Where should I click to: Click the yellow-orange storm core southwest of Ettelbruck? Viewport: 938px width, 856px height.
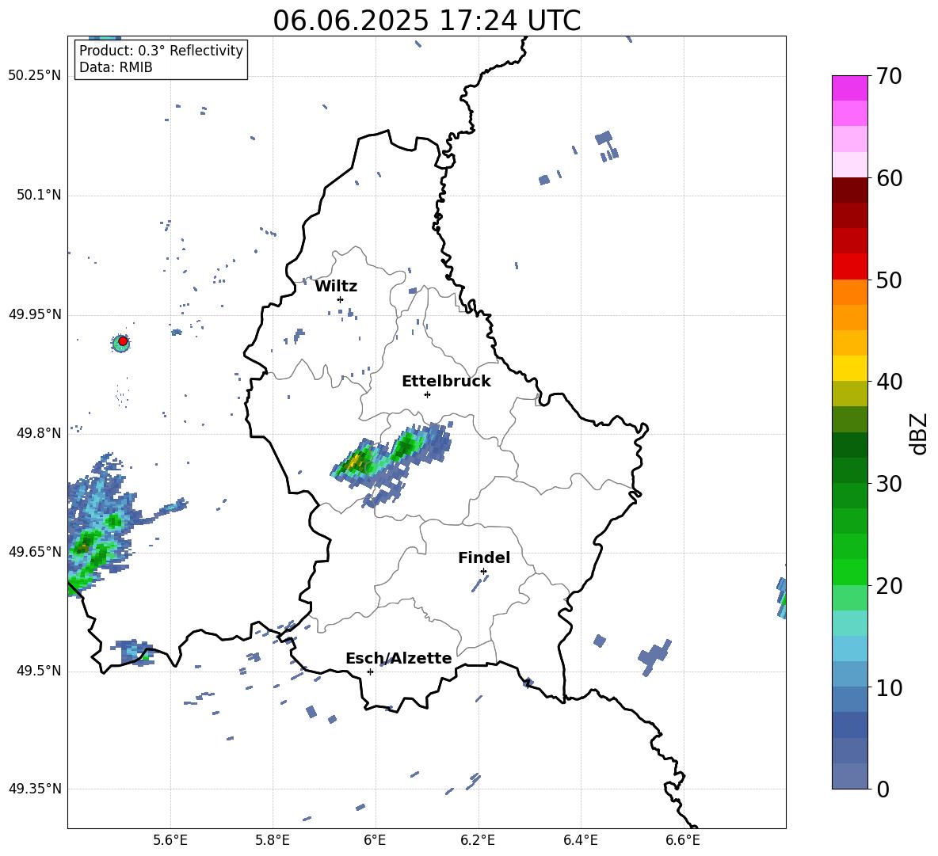point(356,461)
